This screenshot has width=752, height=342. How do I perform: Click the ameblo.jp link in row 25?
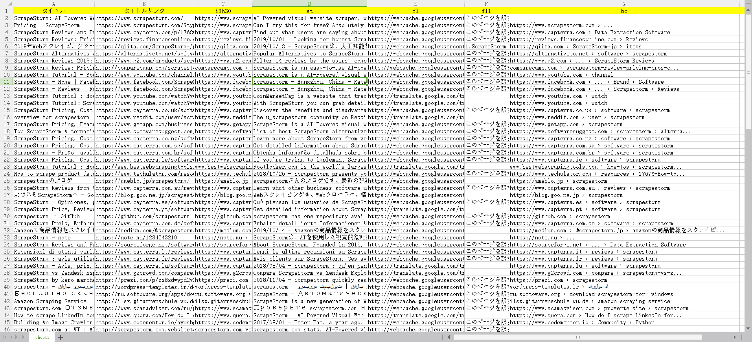pos(142,181)
